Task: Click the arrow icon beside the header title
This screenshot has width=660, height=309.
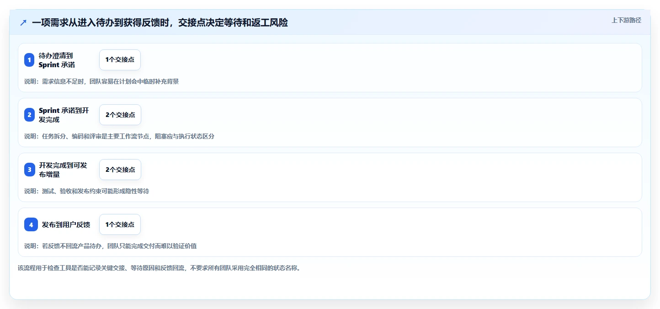Action: (x=23, y=22)
